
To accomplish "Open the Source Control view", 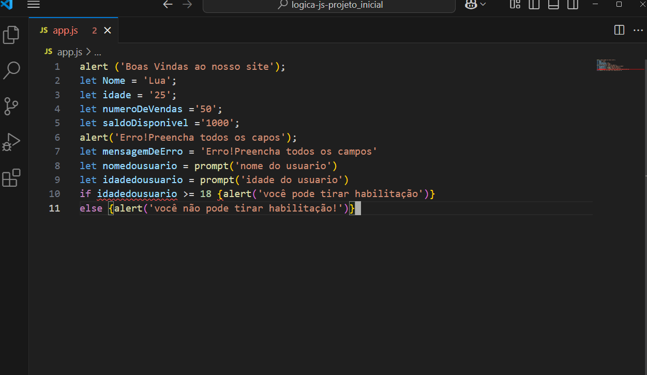I will click(11, 106).
